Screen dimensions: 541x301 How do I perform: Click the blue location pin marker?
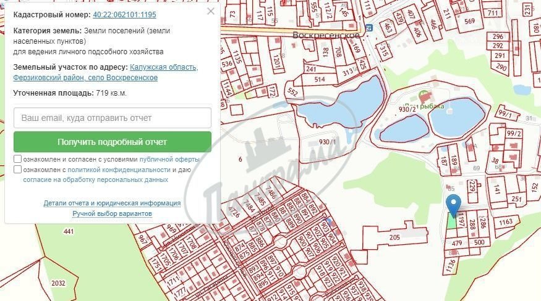(x=454, y=204)
